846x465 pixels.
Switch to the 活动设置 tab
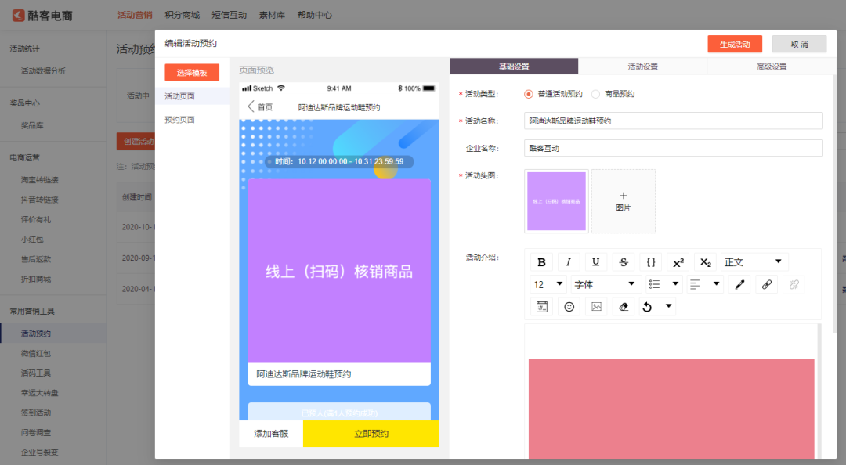pyautogui.click(x=642, y=67)
